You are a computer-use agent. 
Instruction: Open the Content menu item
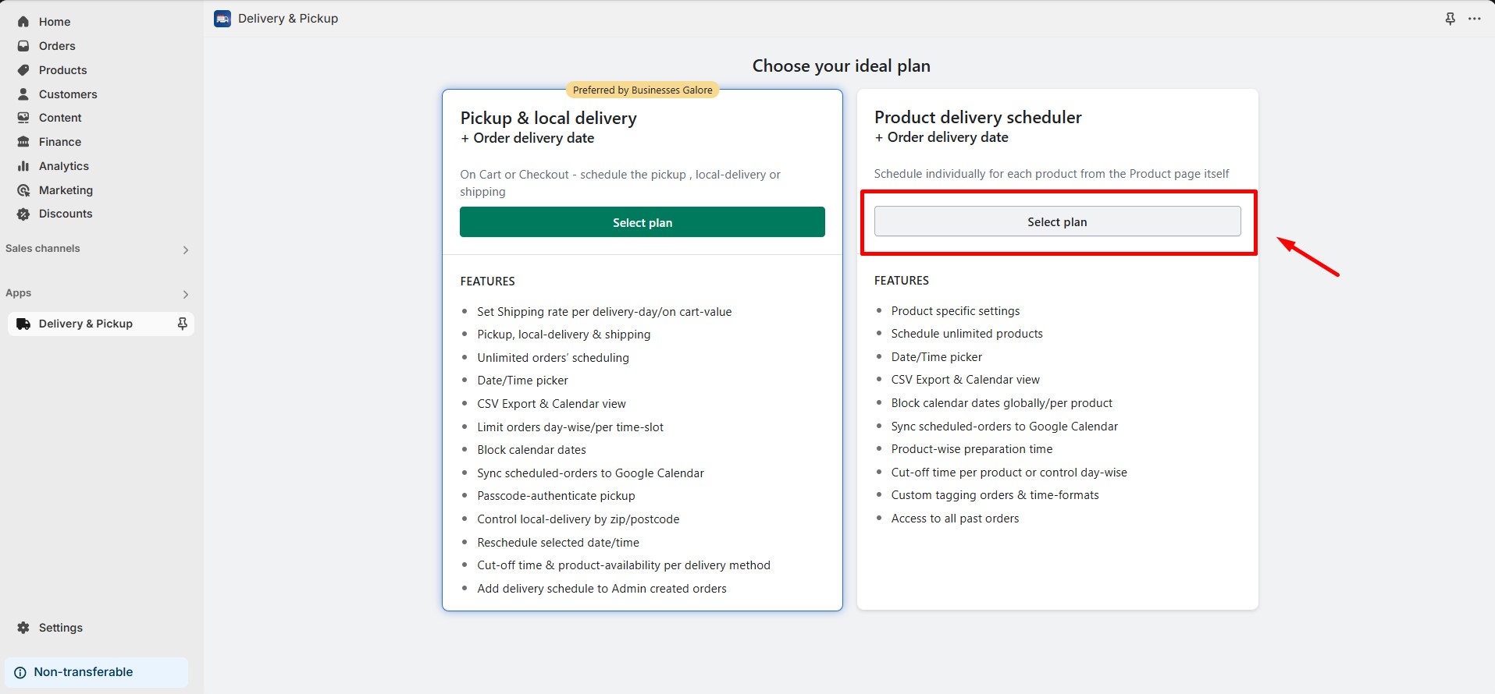pyautogui.click(x=60, y=118)
